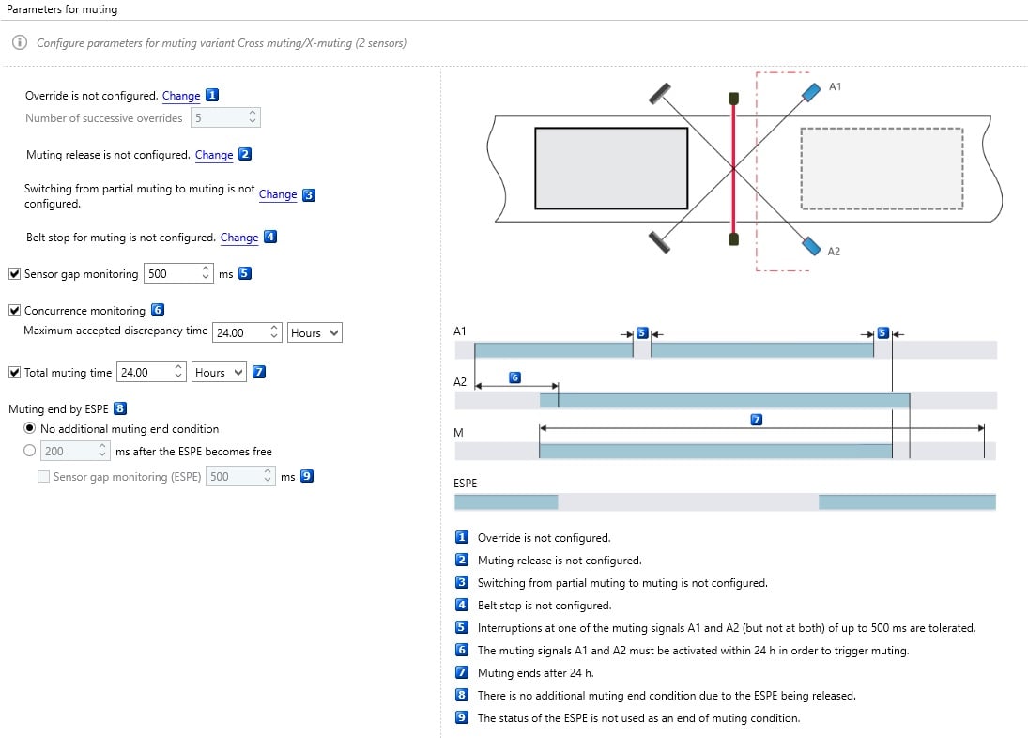Screen dimensions: 1028x738
Task: Click the left badge 5 on A1 timing row
Action: [x=642, y=333]
